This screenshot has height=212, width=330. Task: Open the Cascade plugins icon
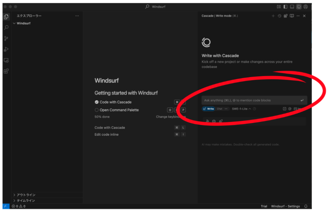click(x=286, y=16)
